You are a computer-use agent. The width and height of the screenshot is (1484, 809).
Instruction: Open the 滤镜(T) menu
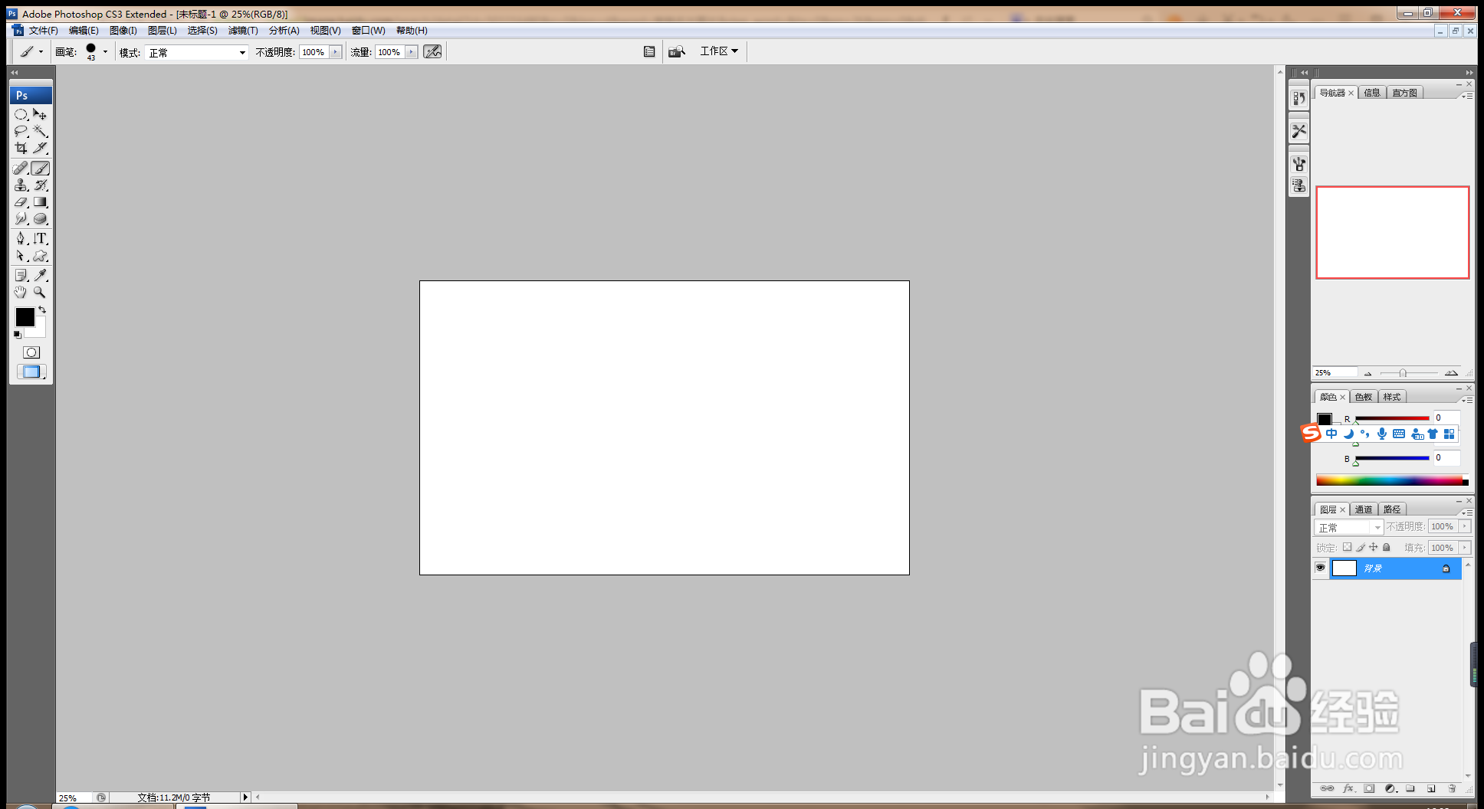click(x=243, y=31)
